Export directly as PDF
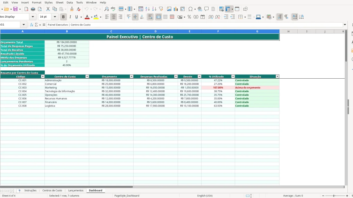This screenshot has width=353, height=198. pos(26,9)
